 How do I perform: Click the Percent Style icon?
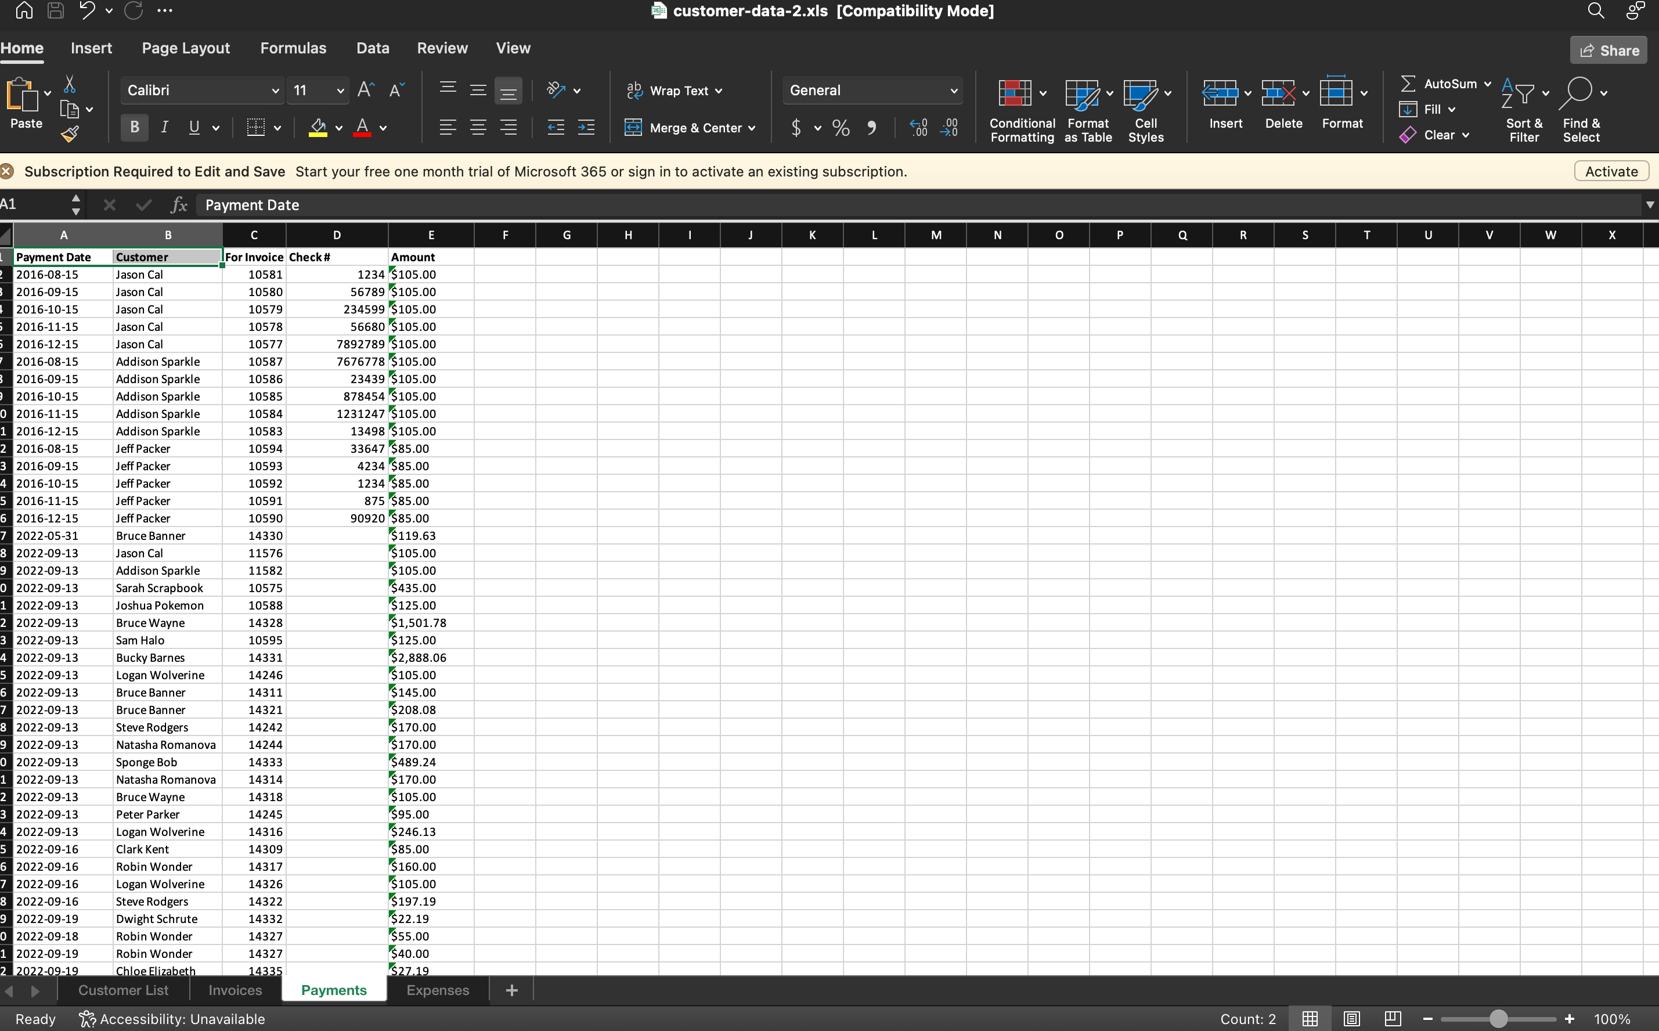coord(841,128)
